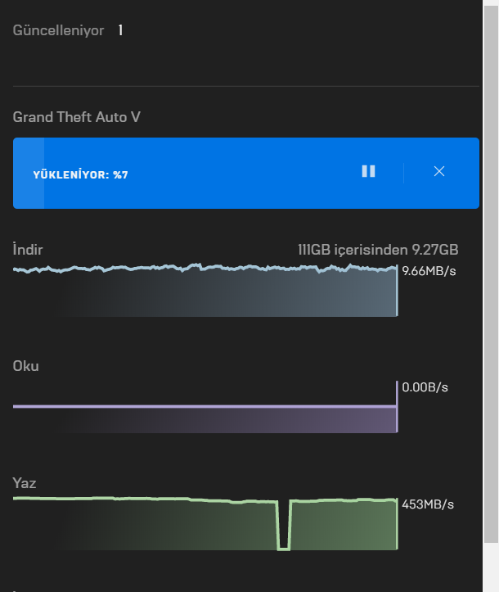Click the Oku label
Screen dimensions: 499x592
coord(25,365)
